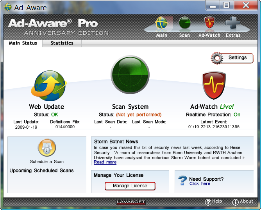This screenshot has width=261, height=210.
Task: Select the Scan label in top navigation
Action: [184, 35]
